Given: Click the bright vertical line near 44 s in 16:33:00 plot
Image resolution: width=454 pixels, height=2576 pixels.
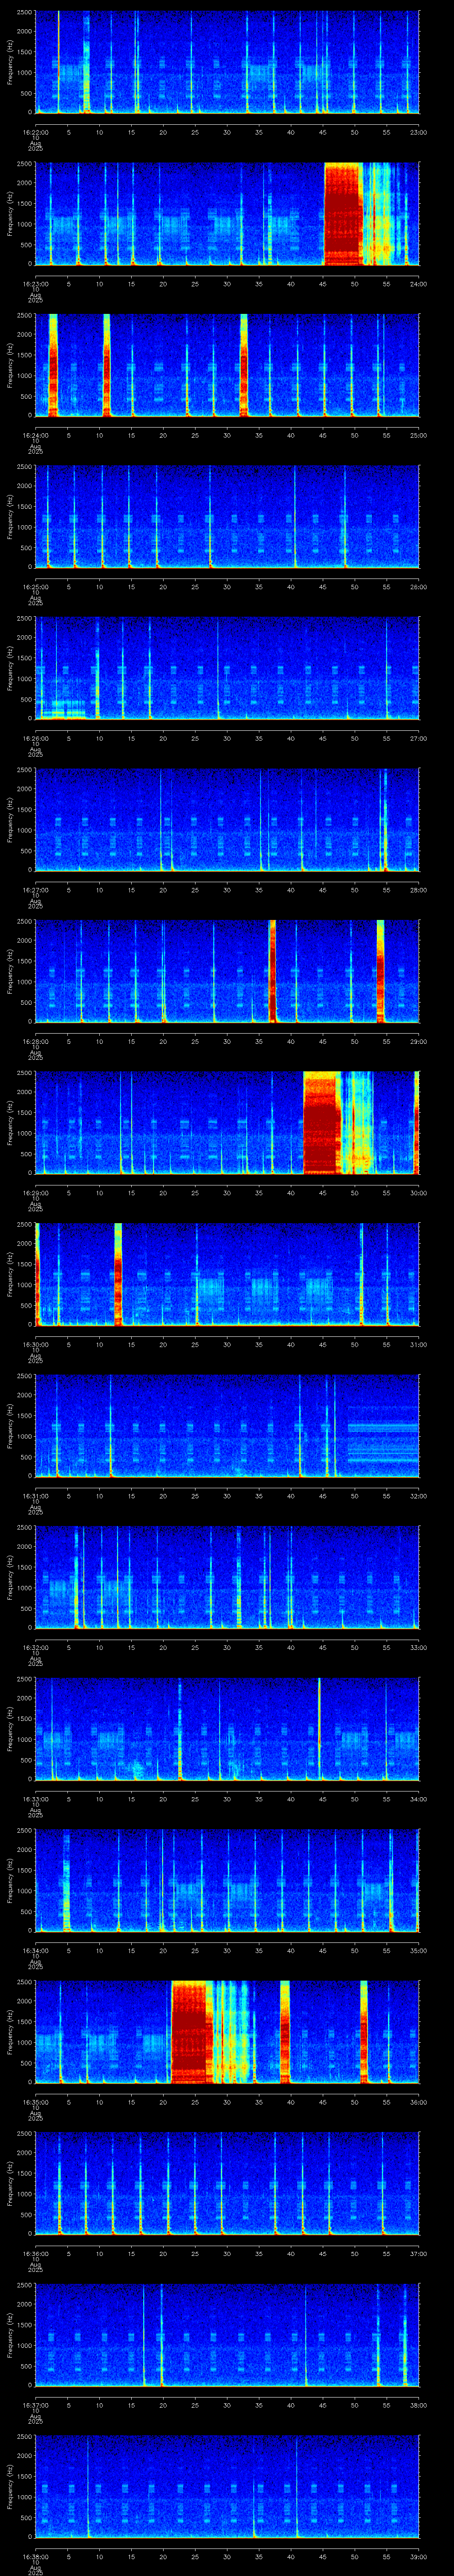Looking at the screenshot, I should (319, 1729).
